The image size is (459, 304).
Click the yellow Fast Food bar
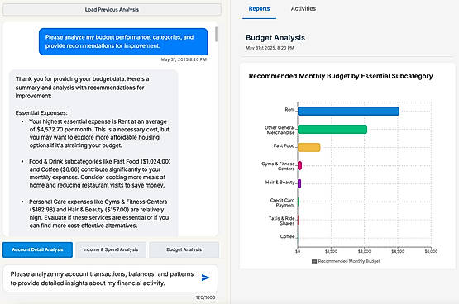coord(309,147)
